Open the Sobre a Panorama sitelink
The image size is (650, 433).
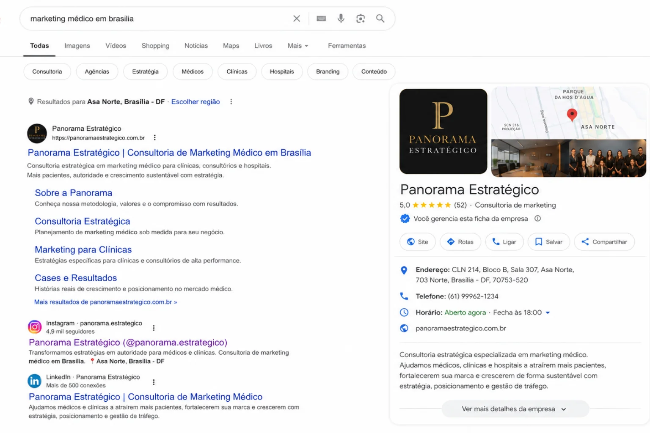[x=74, y=193]
